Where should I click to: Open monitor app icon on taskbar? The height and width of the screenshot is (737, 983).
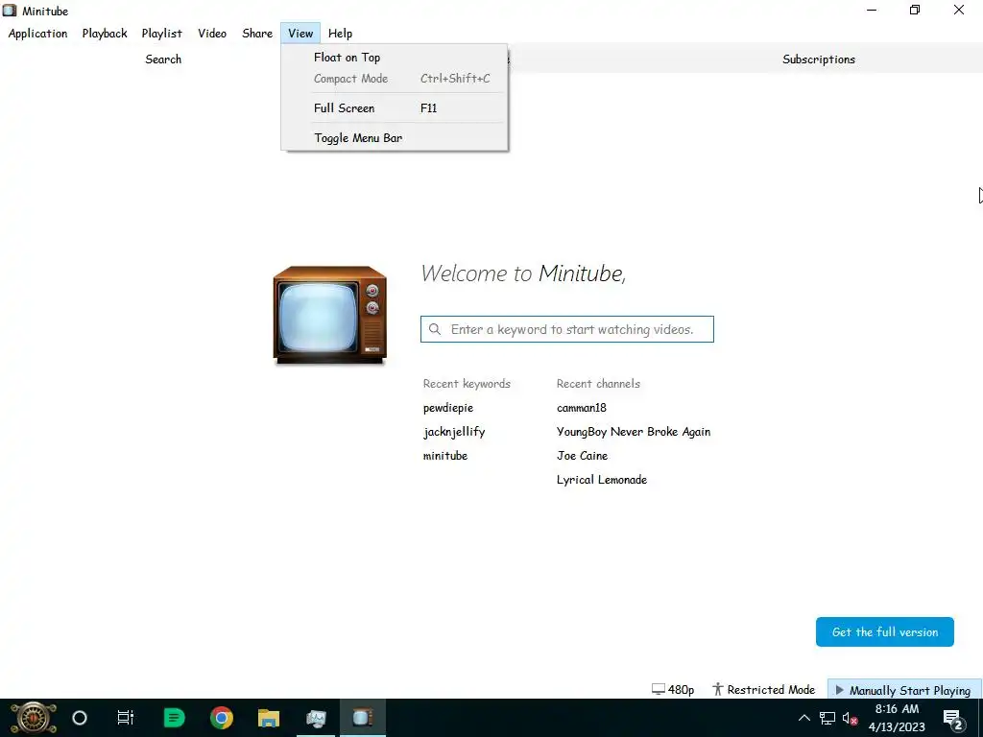316,718
